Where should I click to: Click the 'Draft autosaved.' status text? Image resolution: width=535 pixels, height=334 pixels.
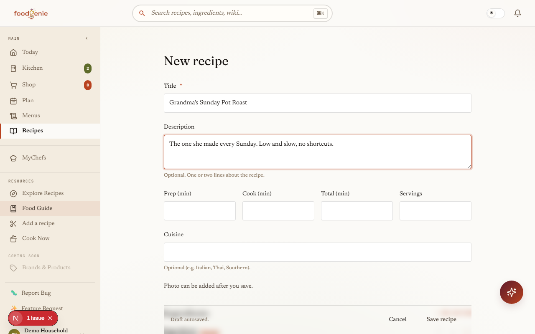(190, 320)
